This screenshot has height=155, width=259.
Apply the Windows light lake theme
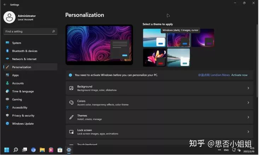(x=154, y=38)
